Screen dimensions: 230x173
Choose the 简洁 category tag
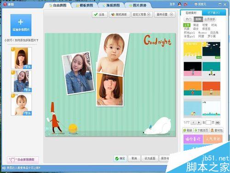point(195,25)
